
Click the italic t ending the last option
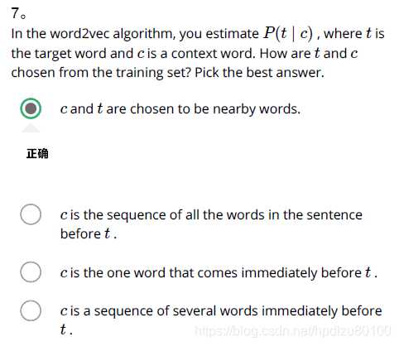point(64,329)
